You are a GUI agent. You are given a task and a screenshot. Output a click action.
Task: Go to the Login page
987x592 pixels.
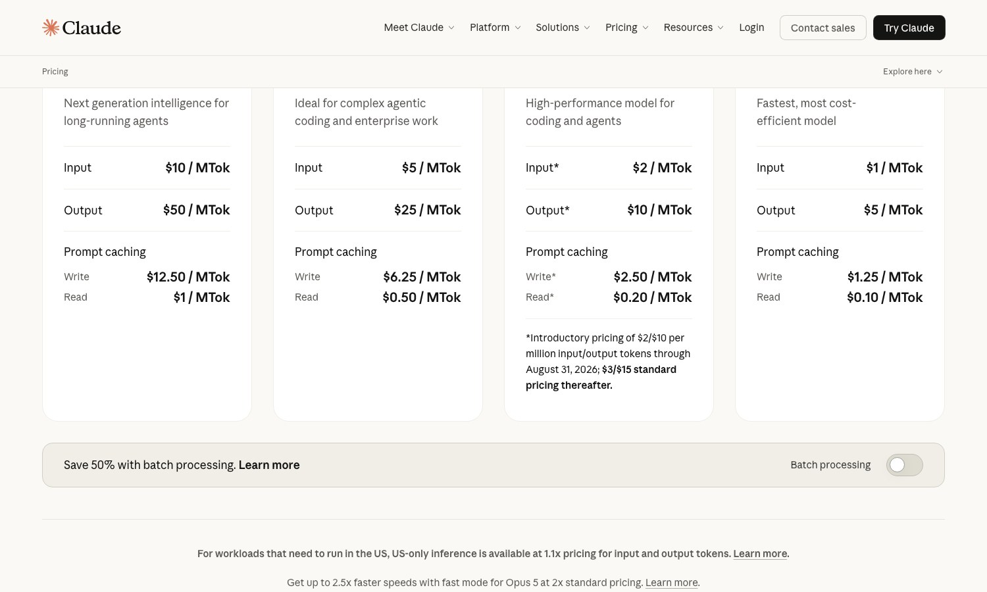(751, 28)
